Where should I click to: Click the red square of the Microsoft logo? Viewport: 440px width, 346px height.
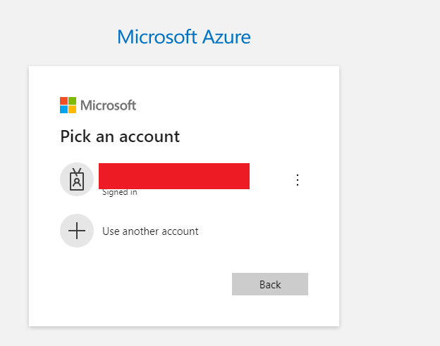(63, 101)
